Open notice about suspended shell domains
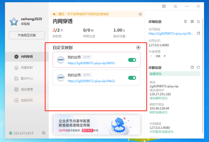 tap(83, 14)
